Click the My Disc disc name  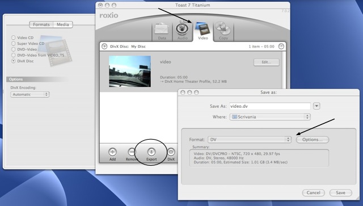[138, 47]
